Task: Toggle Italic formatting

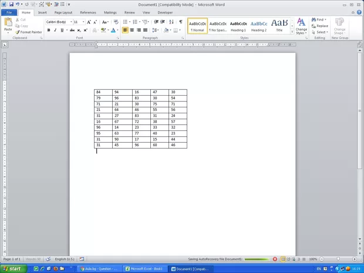Action: pyautogui.click(x=55, y=30)
